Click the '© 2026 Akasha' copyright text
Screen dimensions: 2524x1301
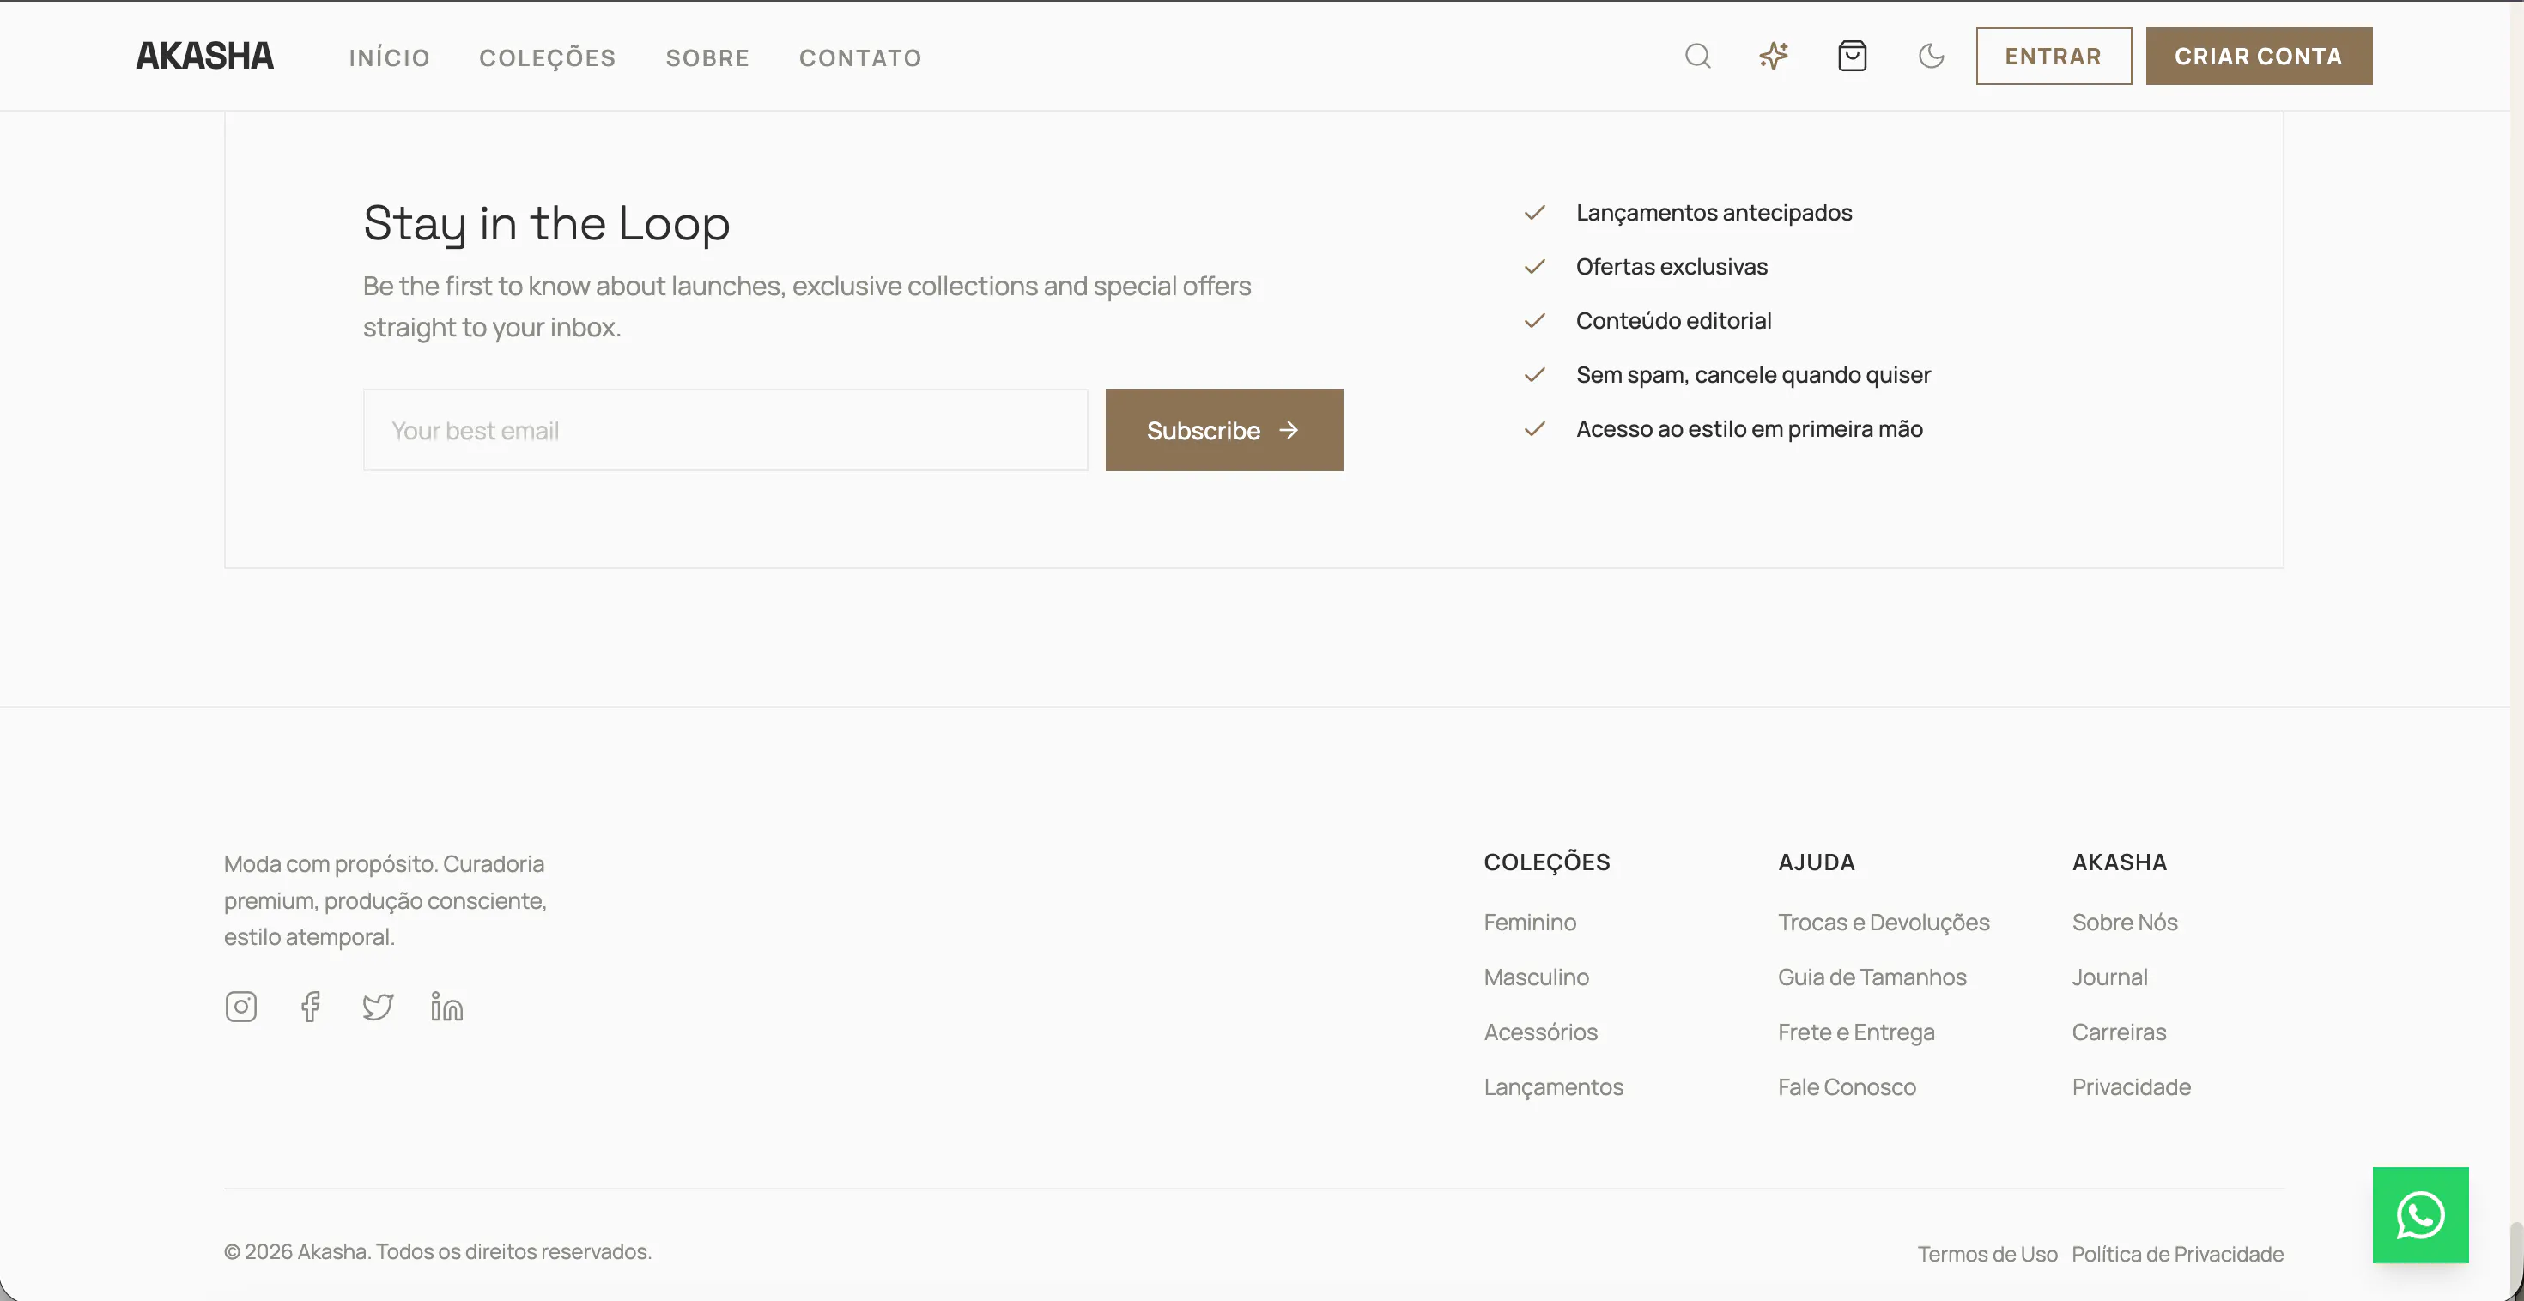437,1251
